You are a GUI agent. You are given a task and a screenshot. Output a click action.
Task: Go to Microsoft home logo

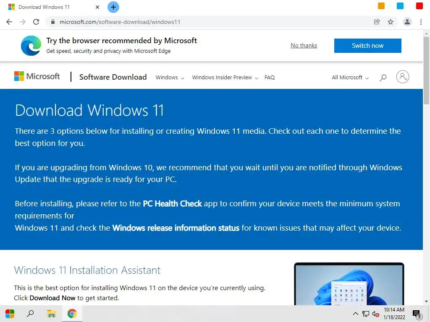[37, 76]
